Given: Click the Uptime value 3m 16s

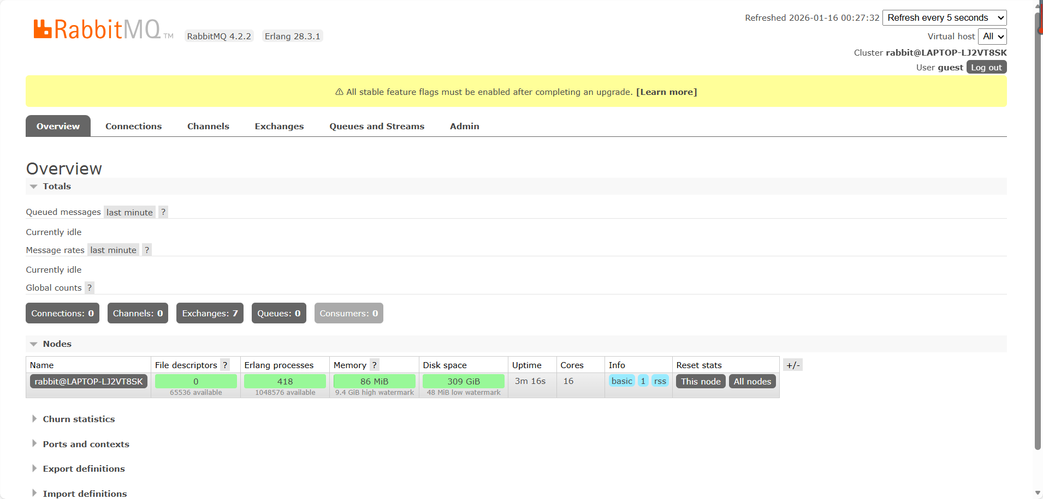Looking at the screenshot, I should pyautogui.click(x=530, y=381).
